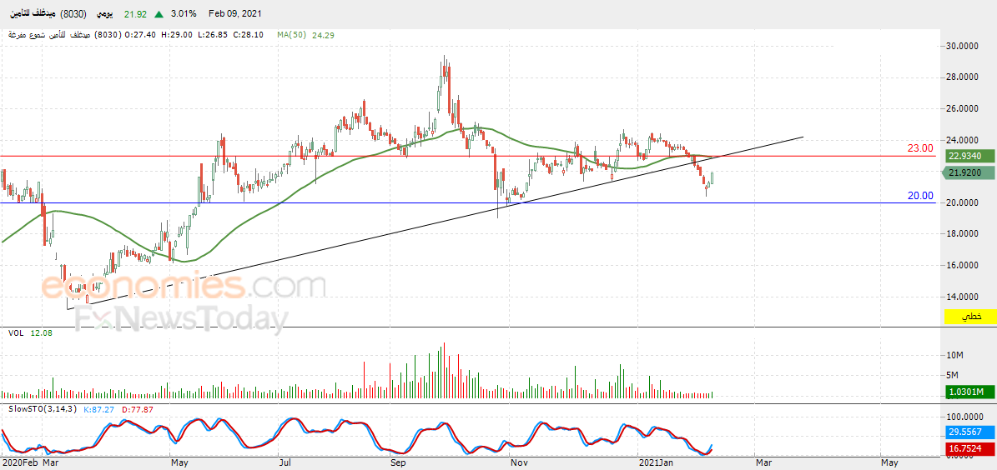
Task: Click the 21.9200 current price tag
Action: coord(969,172)
